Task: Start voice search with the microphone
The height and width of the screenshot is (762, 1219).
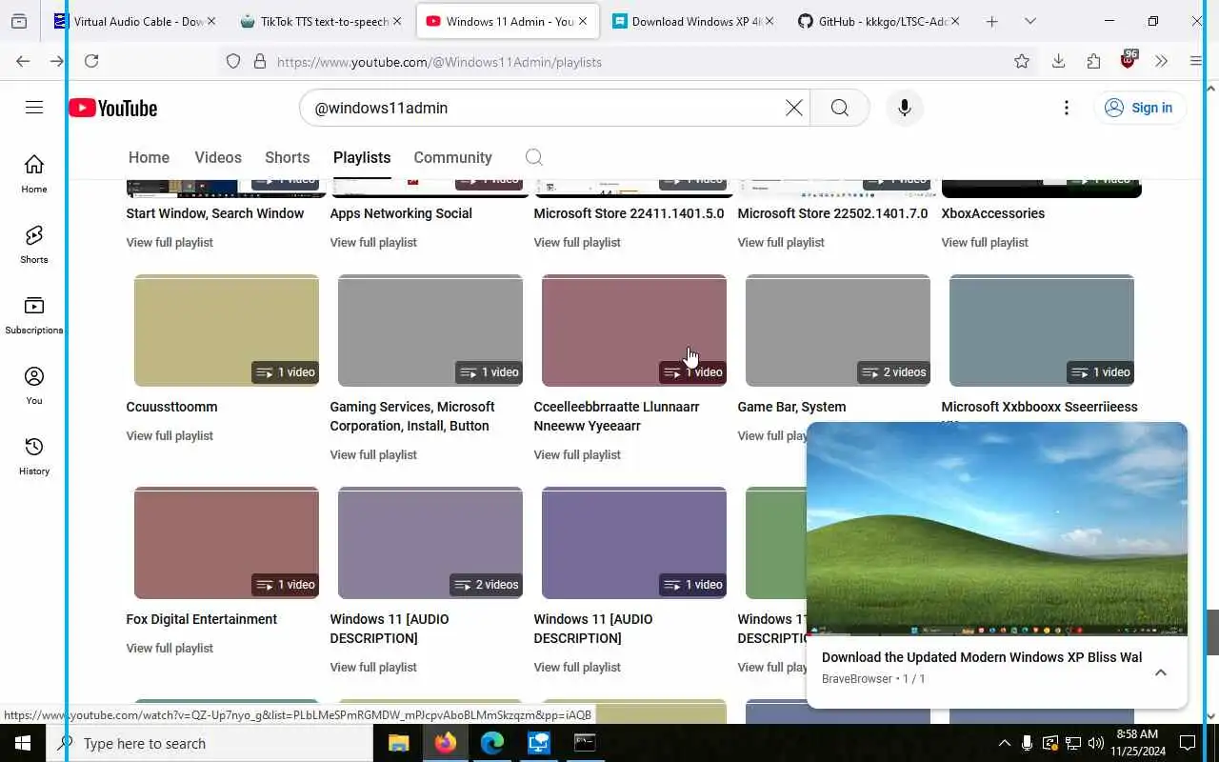Action: tap(904, 108)
